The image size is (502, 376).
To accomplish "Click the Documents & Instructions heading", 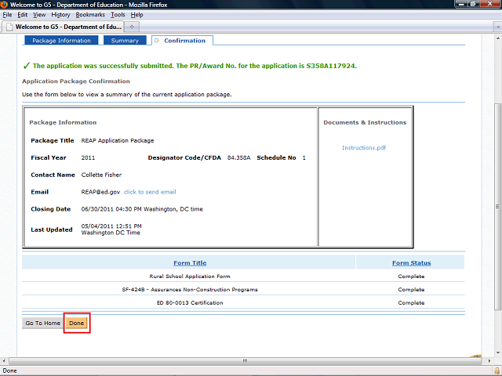I will click(365, 122).
